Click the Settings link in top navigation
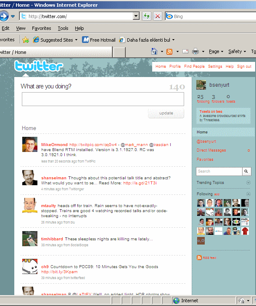The height and width of the screenshot is (306, 256). tap(215, 67)
